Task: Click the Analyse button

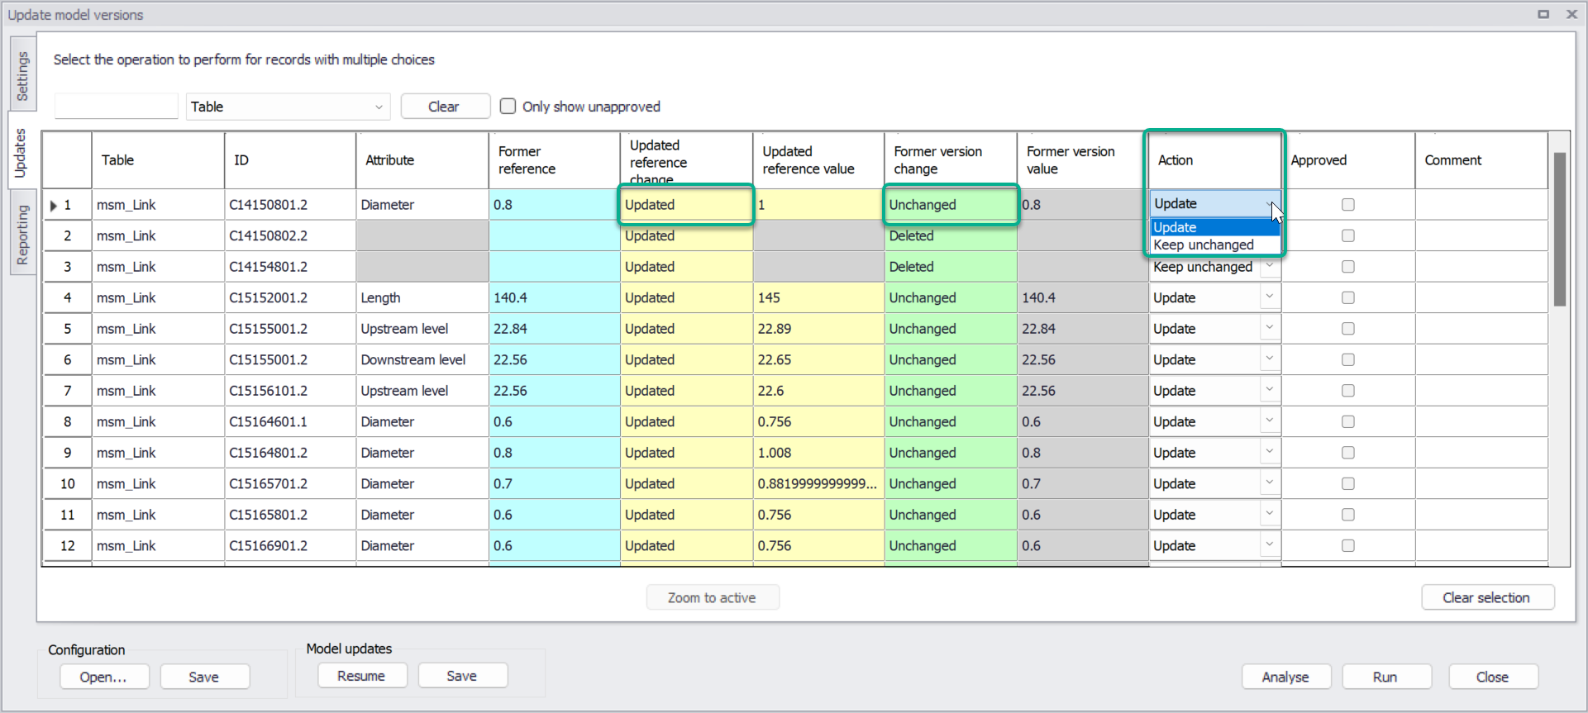Action: pyautogui.click(x=1286, y=677)
